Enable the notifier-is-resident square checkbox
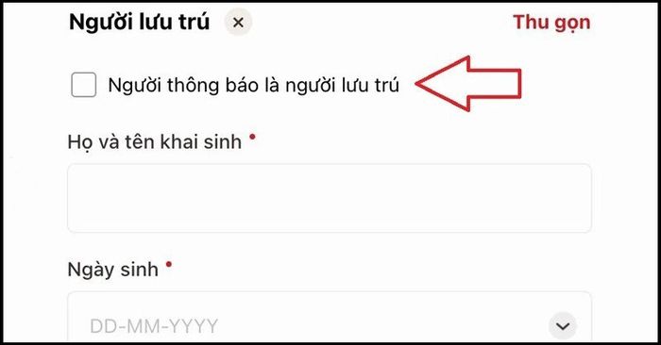661x345 pixels. tap(83, 85)
